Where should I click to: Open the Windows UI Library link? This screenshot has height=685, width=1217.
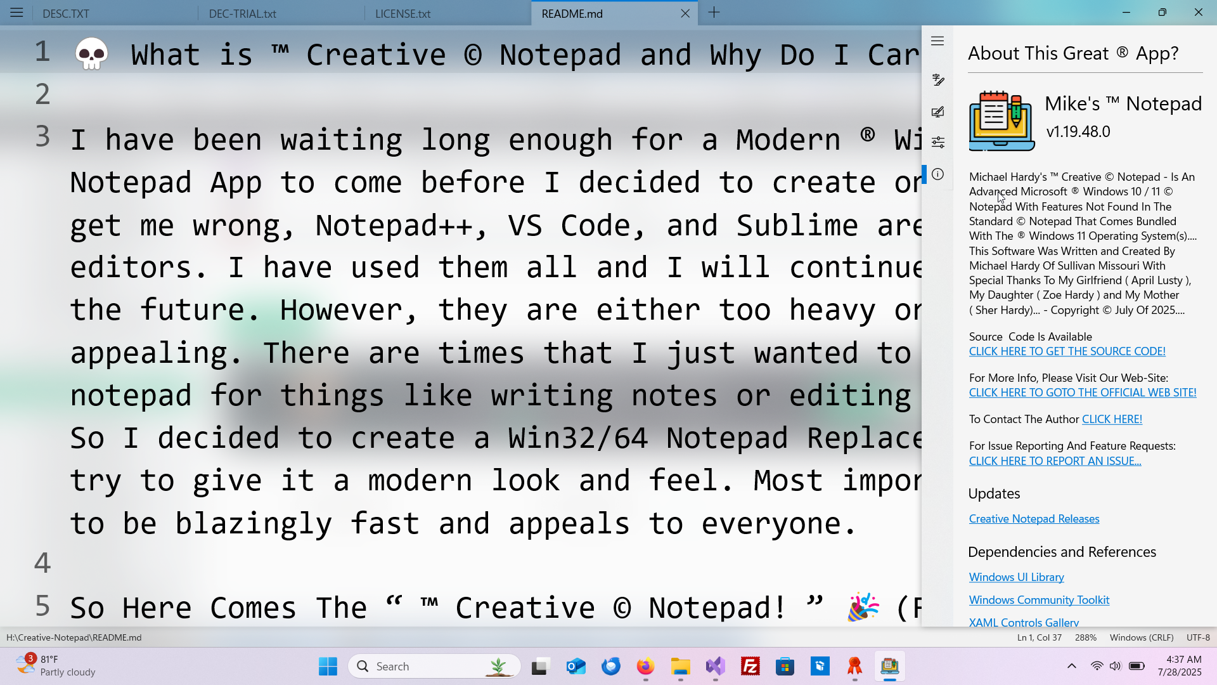[x=1016, y=577]
